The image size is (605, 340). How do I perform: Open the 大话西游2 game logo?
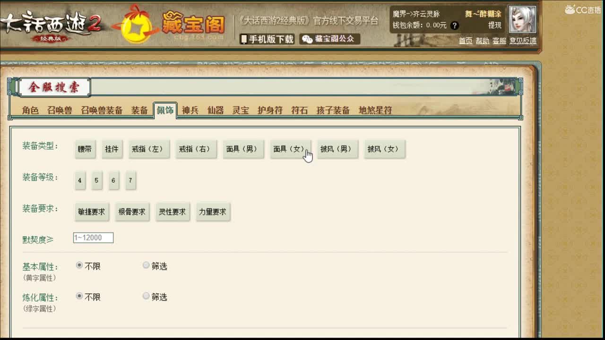(x=51, y=26)
